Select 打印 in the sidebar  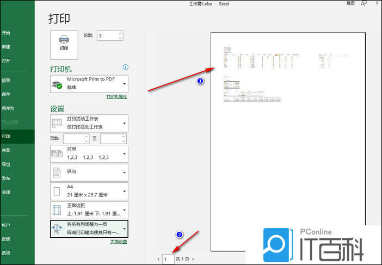17,137
